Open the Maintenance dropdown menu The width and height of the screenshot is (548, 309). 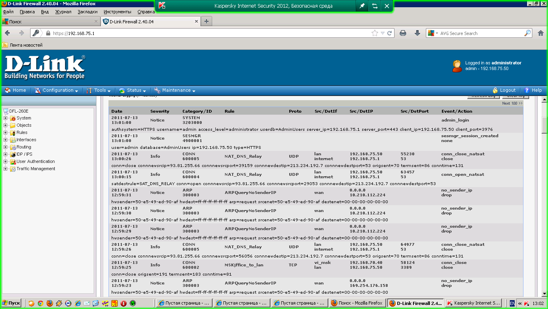pyautogui.click(x=175, y=91)
